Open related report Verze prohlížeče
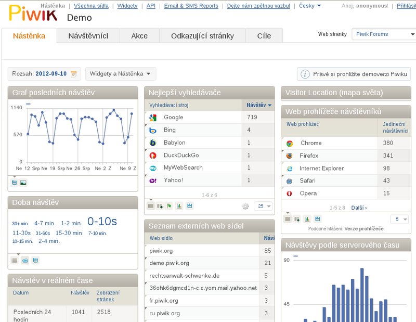The height and width of the screenshot is (322, 416). click(365, 228)
